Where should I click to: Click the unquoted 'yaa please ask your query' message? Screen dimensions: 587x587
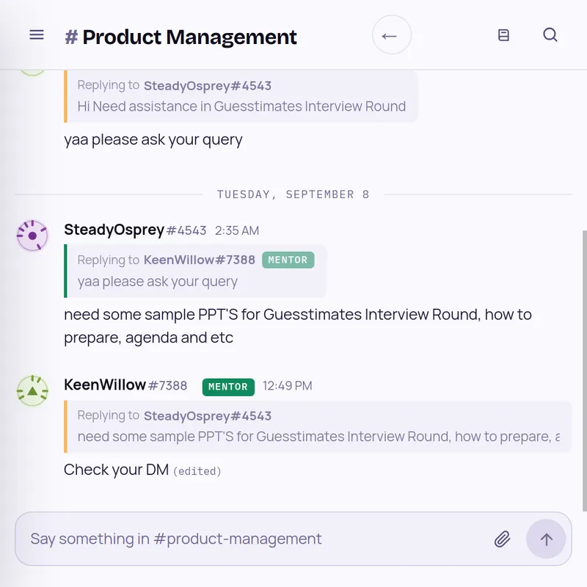point(153,140)
